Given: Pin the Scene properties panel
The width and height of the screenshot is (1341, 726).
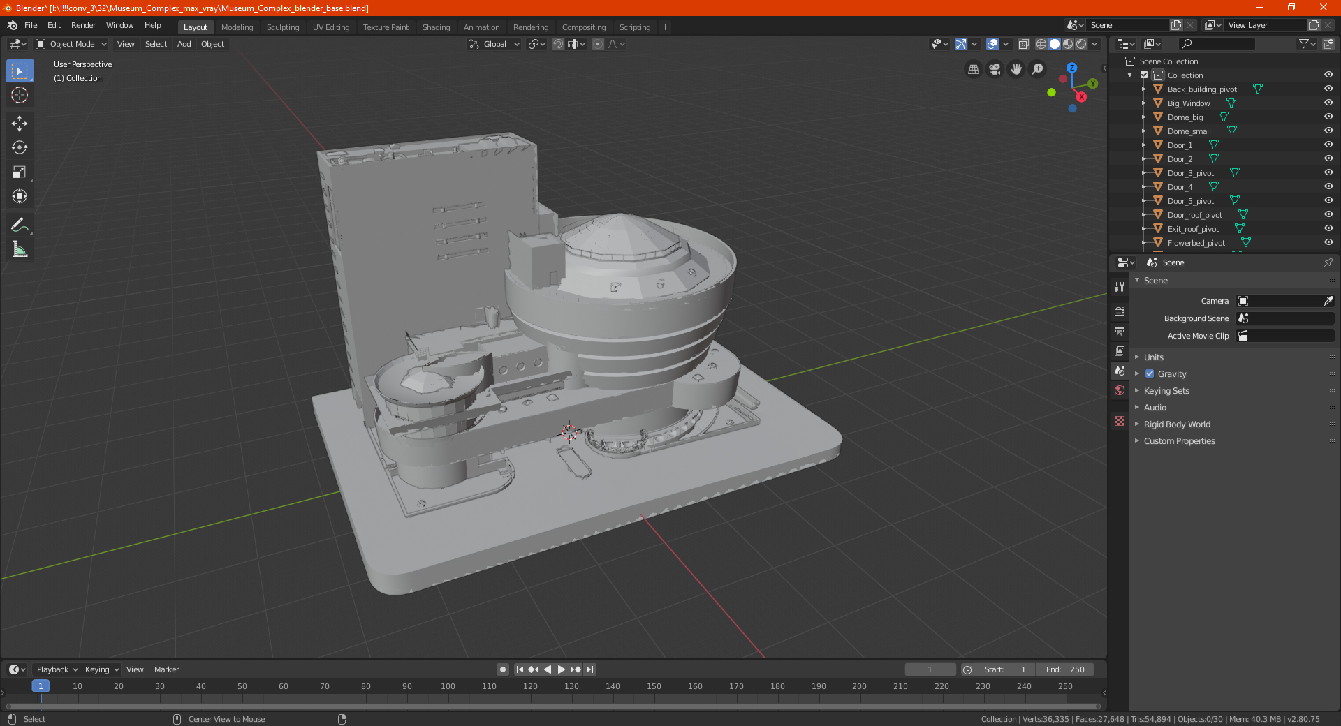Looking at the screenshot, I should coord(1328,262).
